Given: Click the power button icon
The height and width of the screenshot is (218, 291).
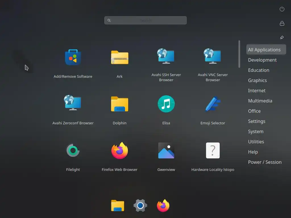Looking at the screenshot, I should pos(282,9).
